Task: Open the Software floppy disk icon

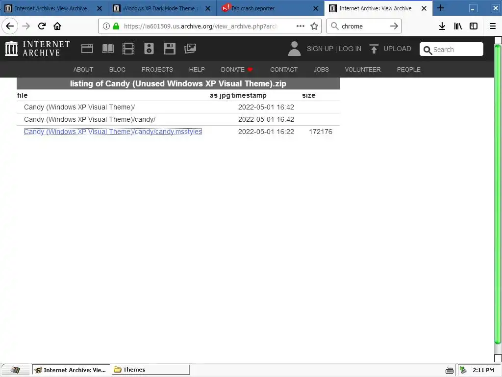Action: [x=169, y=49]
